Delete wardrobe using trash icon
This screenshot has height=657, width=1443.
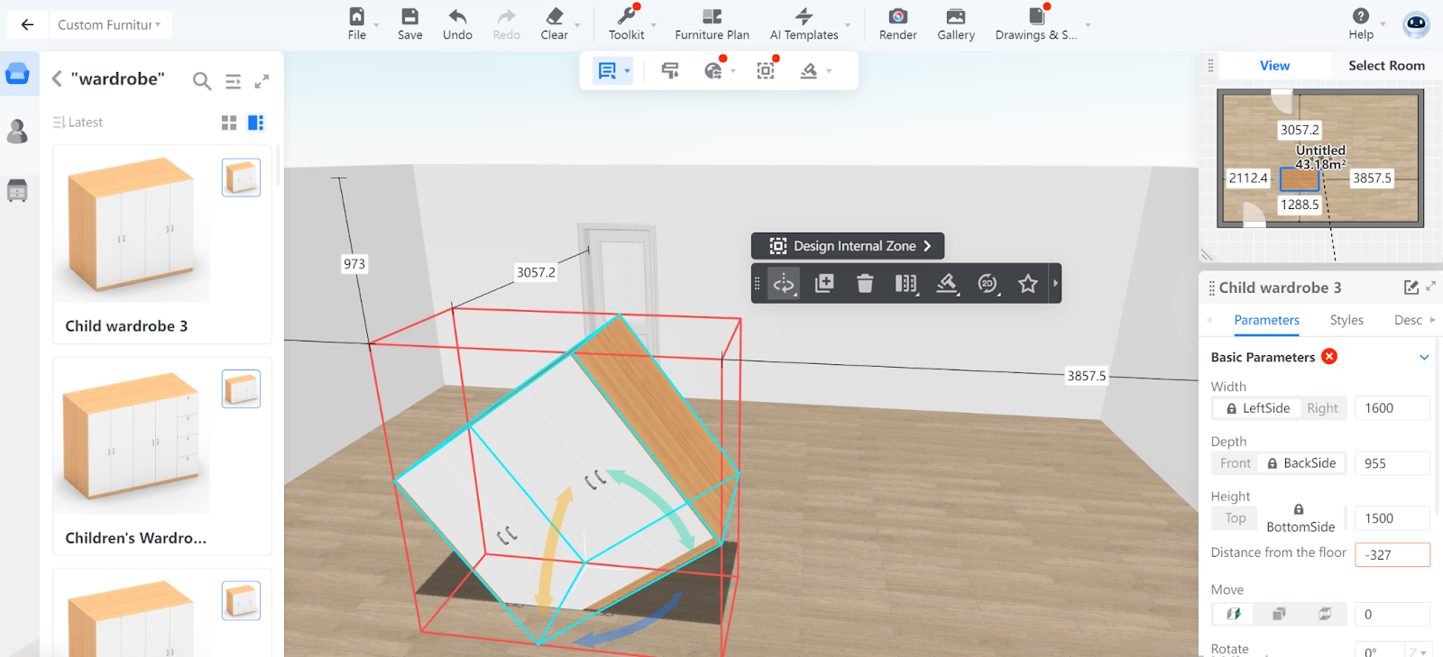pos(865,284)
